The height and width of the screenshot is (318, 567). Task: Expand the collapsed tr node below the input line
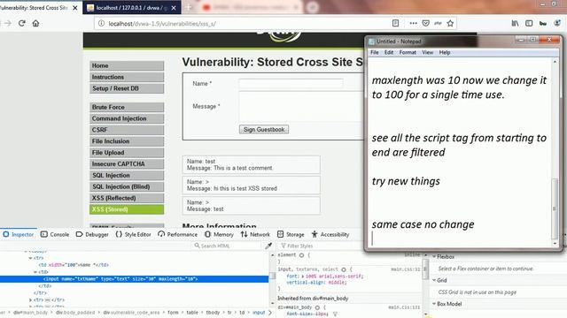pos(31,299)
